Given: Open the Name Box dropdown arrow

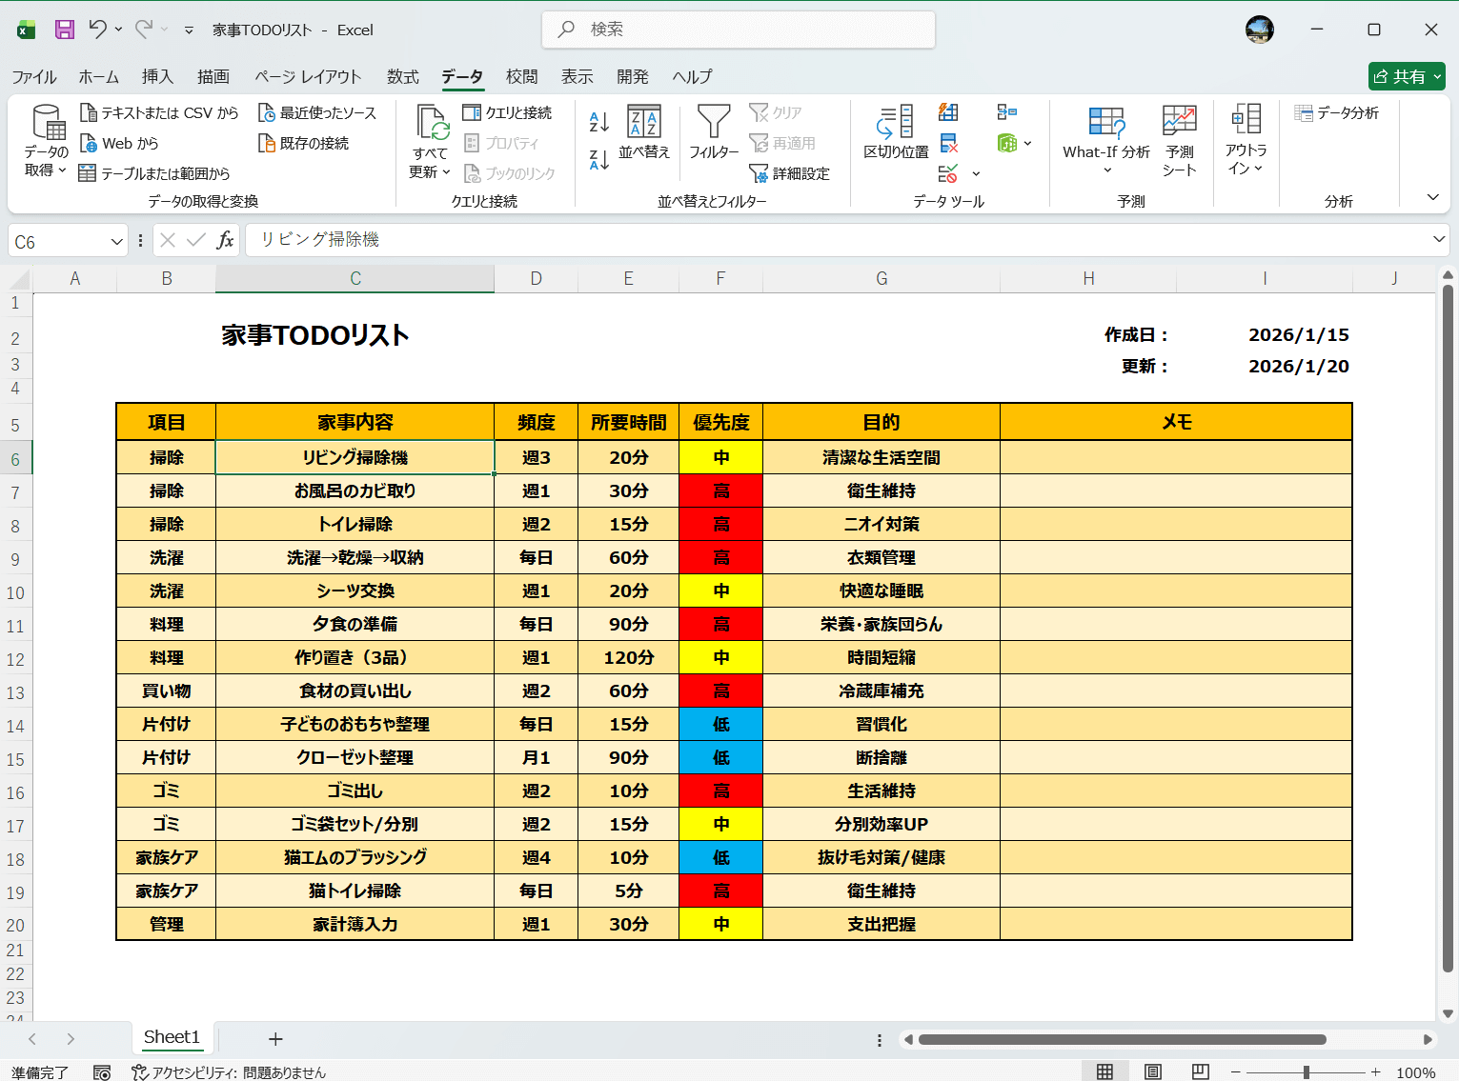Looking at the screenshot, I should [x=116, y=242].
